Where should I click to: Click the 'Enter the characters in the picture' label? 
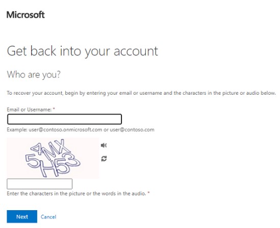pos(77,193)
